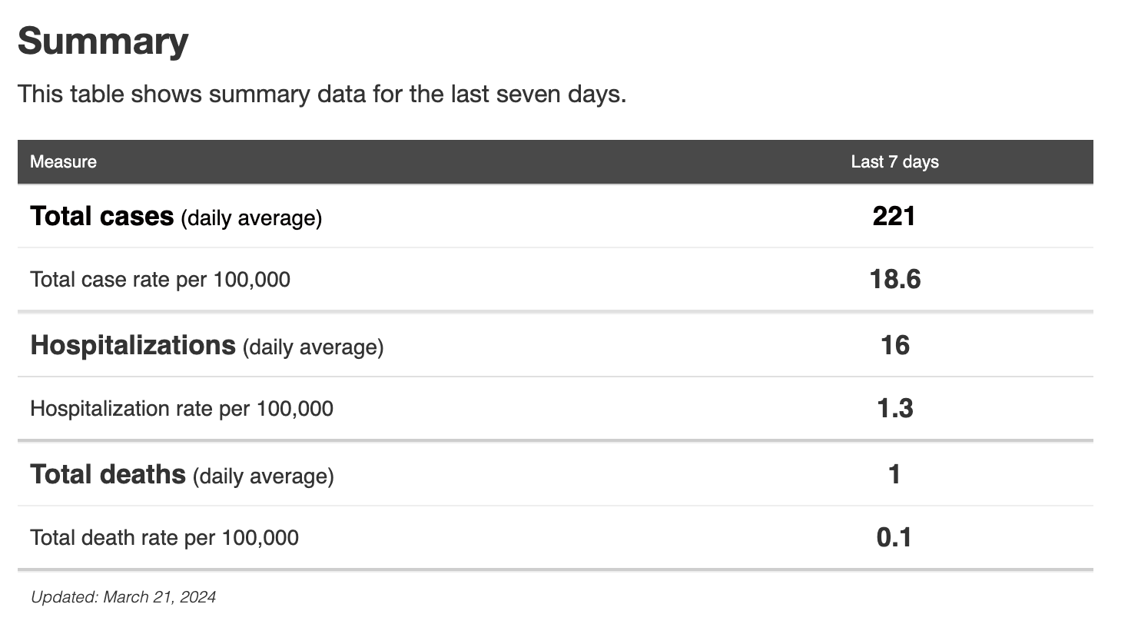The height and width of the screenshot is (644, 1128).
Task: Click the 0.1 death rate value
Action: pos(894,537)
